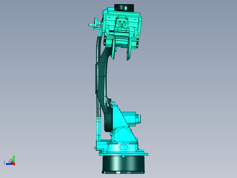The height and width of the screenshot is (178, 237).
Task: Select the left gripper jaw plate
Action: tap(113, 48)
